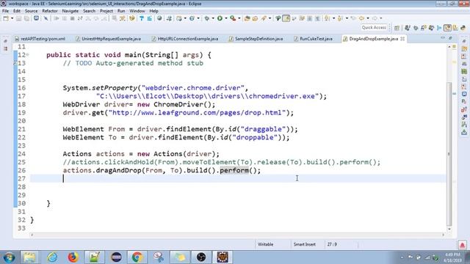Expand the Run As dropdown arrow

pyautogui.click(x=226, y=18)
